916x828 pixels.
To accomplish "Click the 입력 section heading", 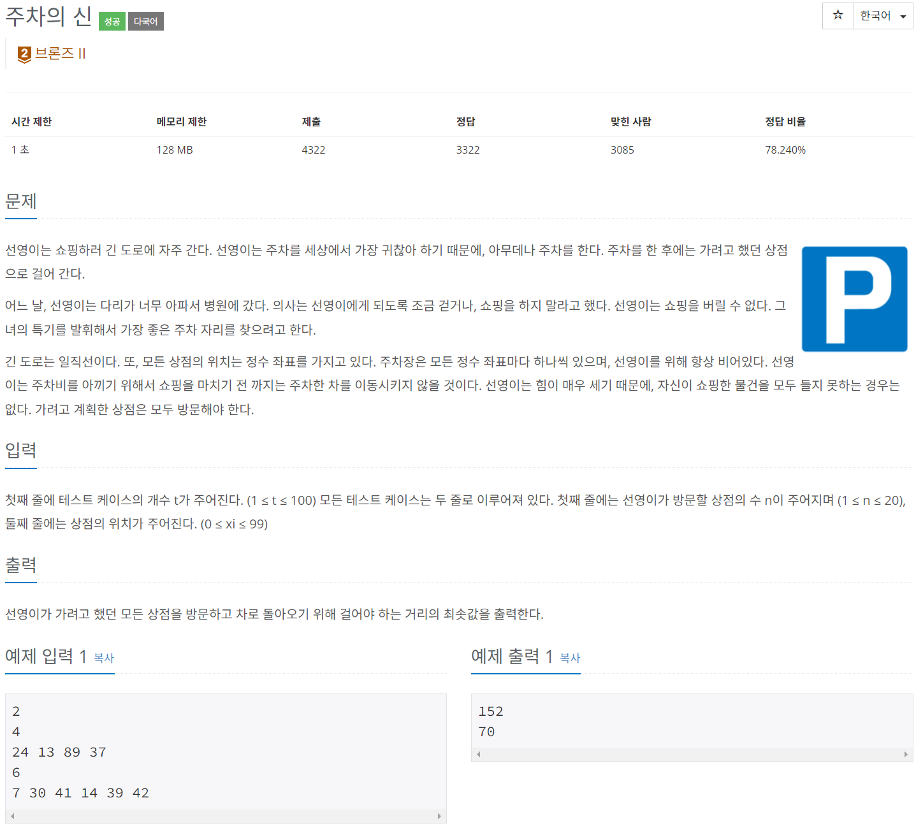I will 21,451.
